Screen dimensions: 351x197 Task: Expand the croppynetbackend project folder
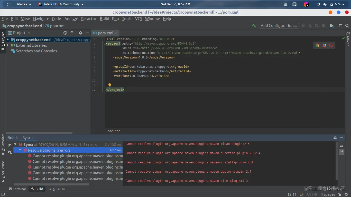8,40
